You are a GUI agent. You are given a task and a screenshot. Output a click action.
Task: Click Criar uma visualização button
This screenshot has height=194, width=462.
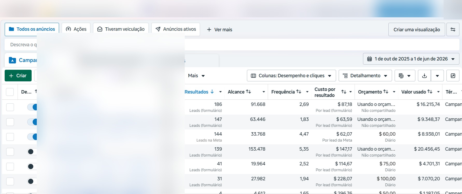(417, 29)
